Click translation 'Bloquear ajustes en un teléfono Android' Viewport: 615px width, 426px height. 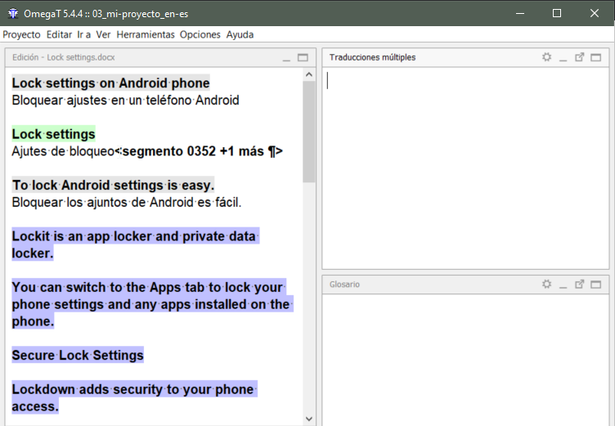pyautogui.click(x=125, y=101)
